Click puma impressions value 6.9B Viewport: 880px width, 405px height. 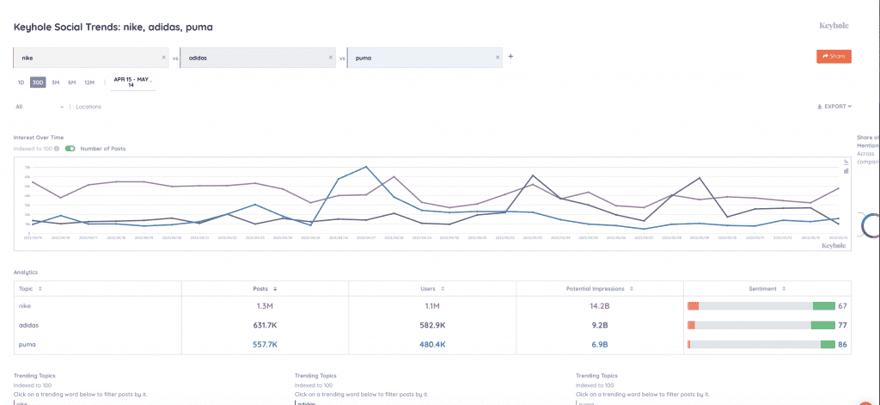tap(599, 344)
